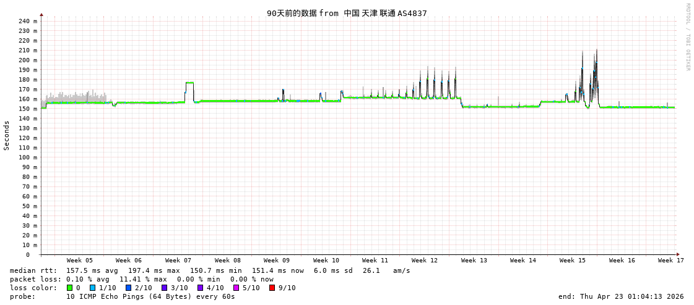694x305 pixels.
Task: Click the vertical RRDTOOL / TOBI OETIKER watermark
Action: tap(687, 37)
